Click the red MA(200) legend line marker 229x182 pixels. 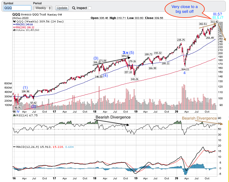14,27
